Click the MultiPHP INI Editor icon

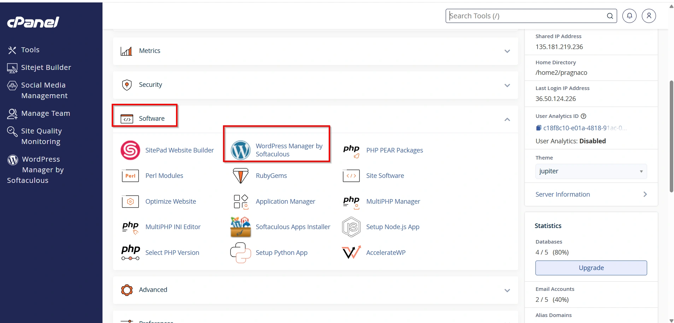pos(130,228)
